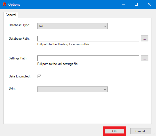Expand the Skin dropdown list

coord(72,90)
